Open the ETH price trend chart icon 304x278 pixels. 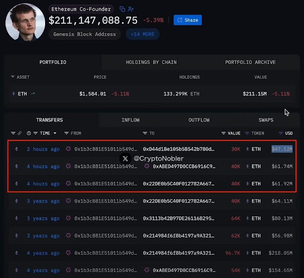(33, 94)
